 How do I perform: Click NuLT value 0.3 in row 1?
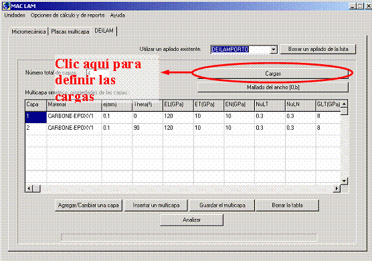coord(270,117)
